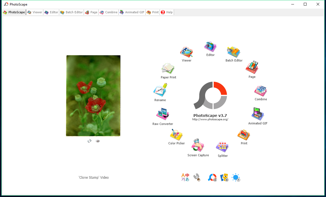
Task: Click the blue sun video icon
Action: tap(236, 178)
